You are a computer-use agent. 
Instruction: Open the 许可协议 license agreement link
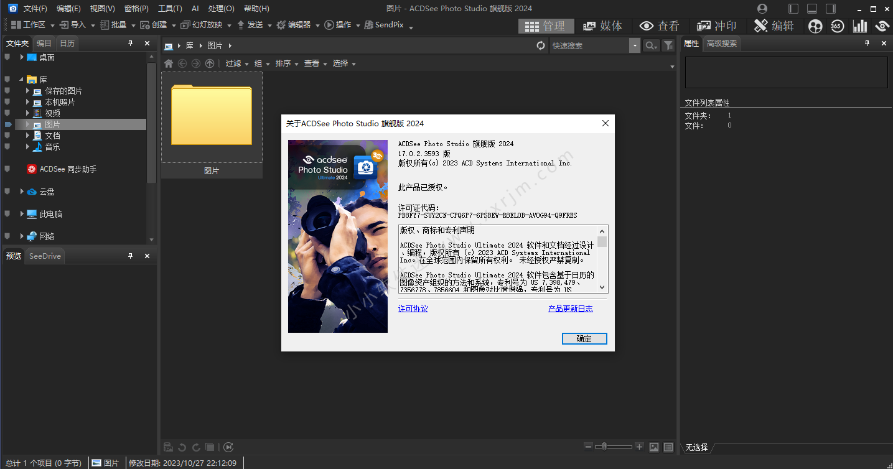click(x=413, y=309)
